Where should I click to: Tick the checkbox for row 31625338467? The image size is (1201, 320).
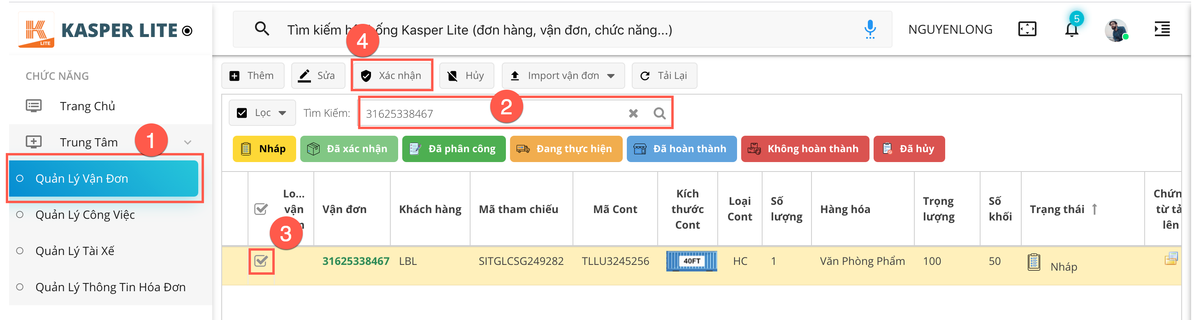click(x=261, y=261)
